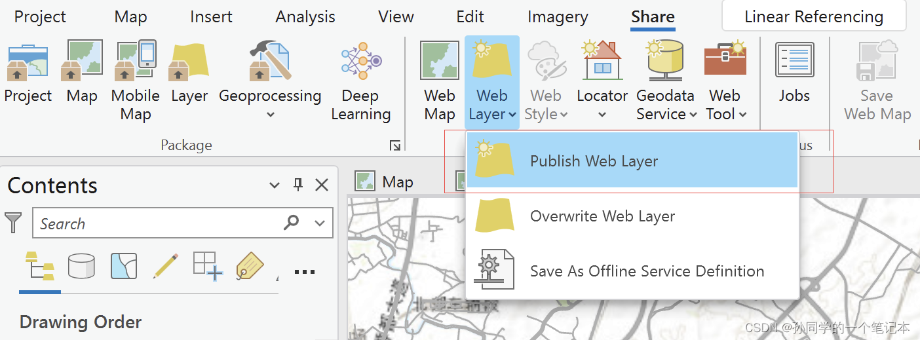The image size is (920, 340).
Task: Share as Web Map icon
Action: click(439, 61)
